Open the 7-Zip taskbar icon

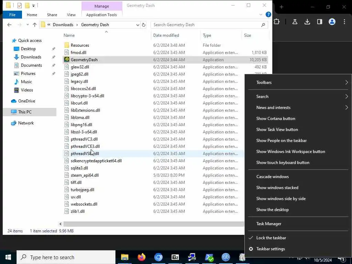(x=175, y=257)
